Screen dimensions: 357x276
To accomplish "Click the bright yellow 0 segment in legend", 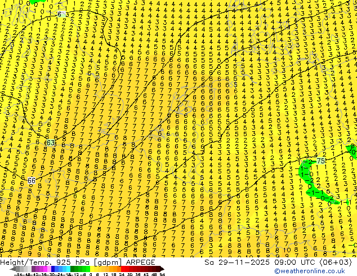I will point(92,269).
